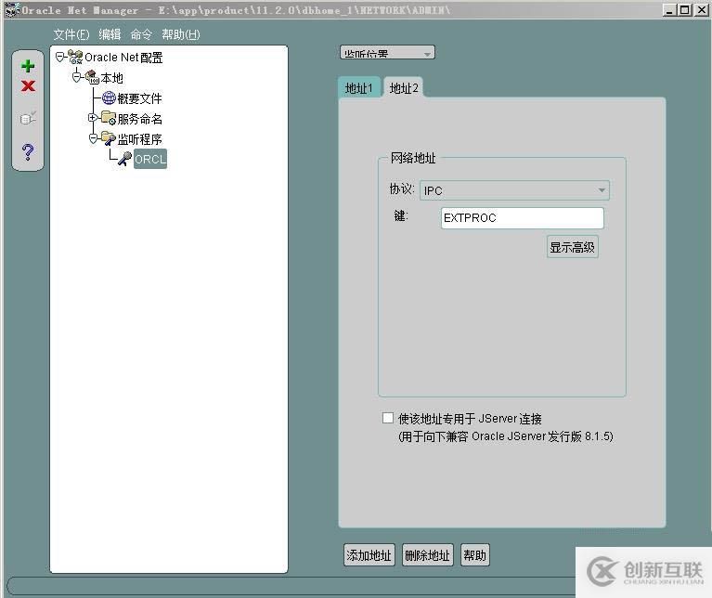Collapse the 本地 tree node
Image resolution: width=712 pixels, height=598 pixels.
[76, 77]
